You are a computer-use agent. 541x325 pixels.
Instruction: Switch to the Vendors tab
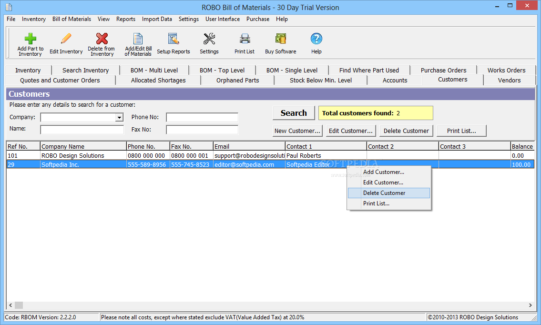point(509,81)
